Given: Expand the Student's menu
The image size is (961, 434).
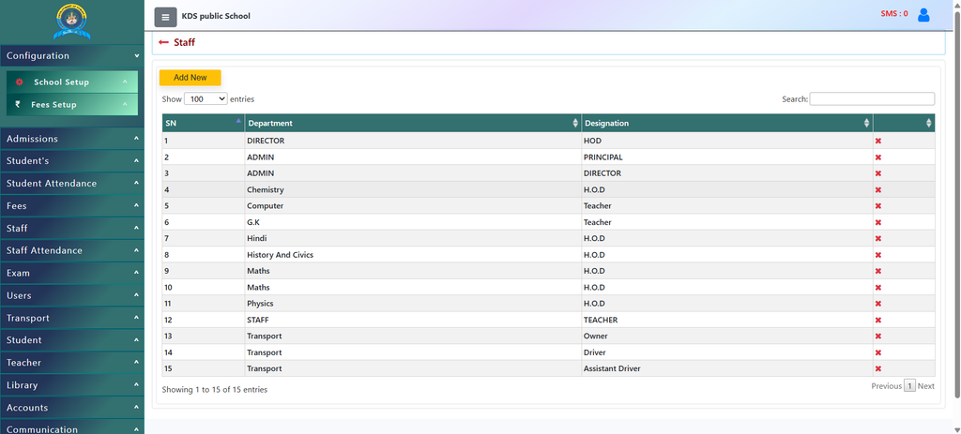Looking at the screenshot, I should [71, 161].
